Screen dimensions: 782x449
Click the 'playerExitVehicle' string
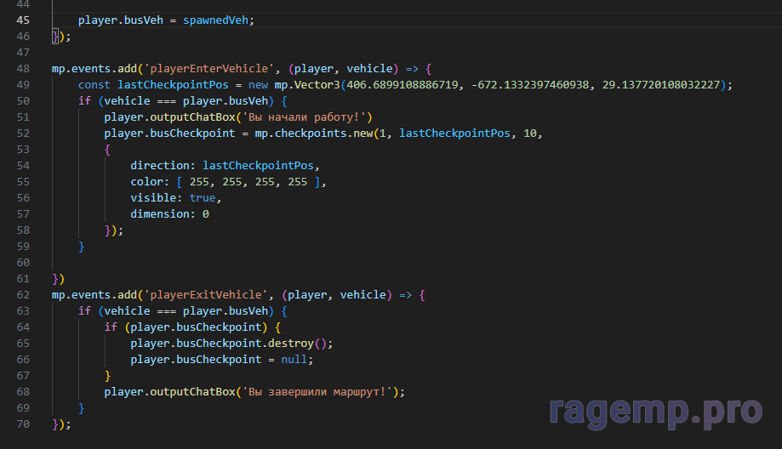click(x=205, y=295)
